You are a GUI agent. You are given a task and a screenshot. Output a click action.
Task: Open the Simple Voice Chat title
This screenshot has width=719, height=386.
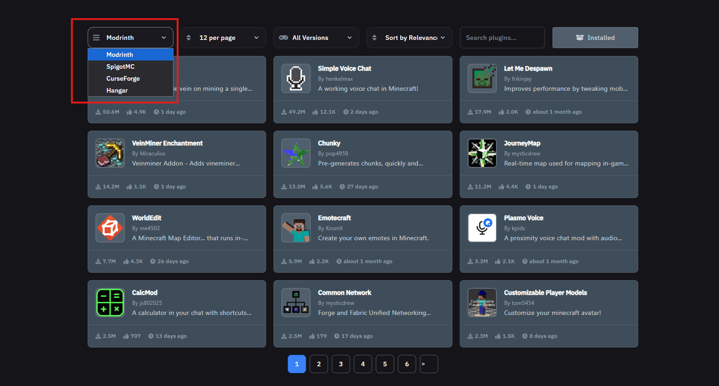pyautogui.click(x=345, y=68)
